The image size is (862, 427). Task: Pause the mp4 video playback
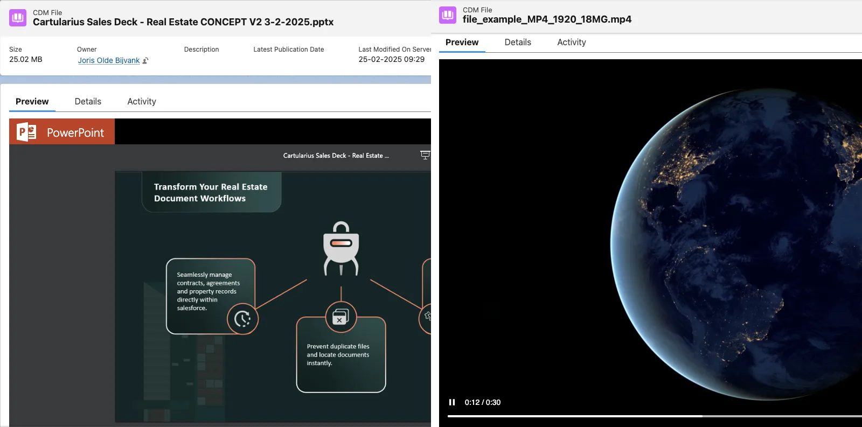(x=452, y=402)
